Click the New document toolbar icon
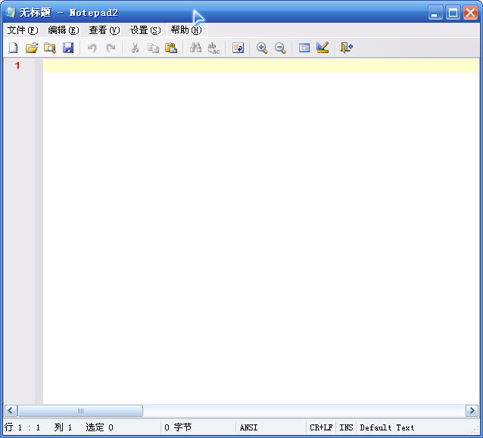The width and height of the screenshot is (483, 438). [13, 48]
